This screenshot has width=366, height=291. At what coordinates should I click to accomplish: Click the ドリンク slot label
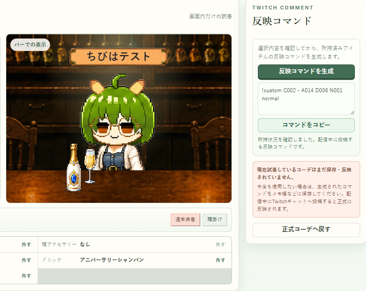(x=52, y=260)
